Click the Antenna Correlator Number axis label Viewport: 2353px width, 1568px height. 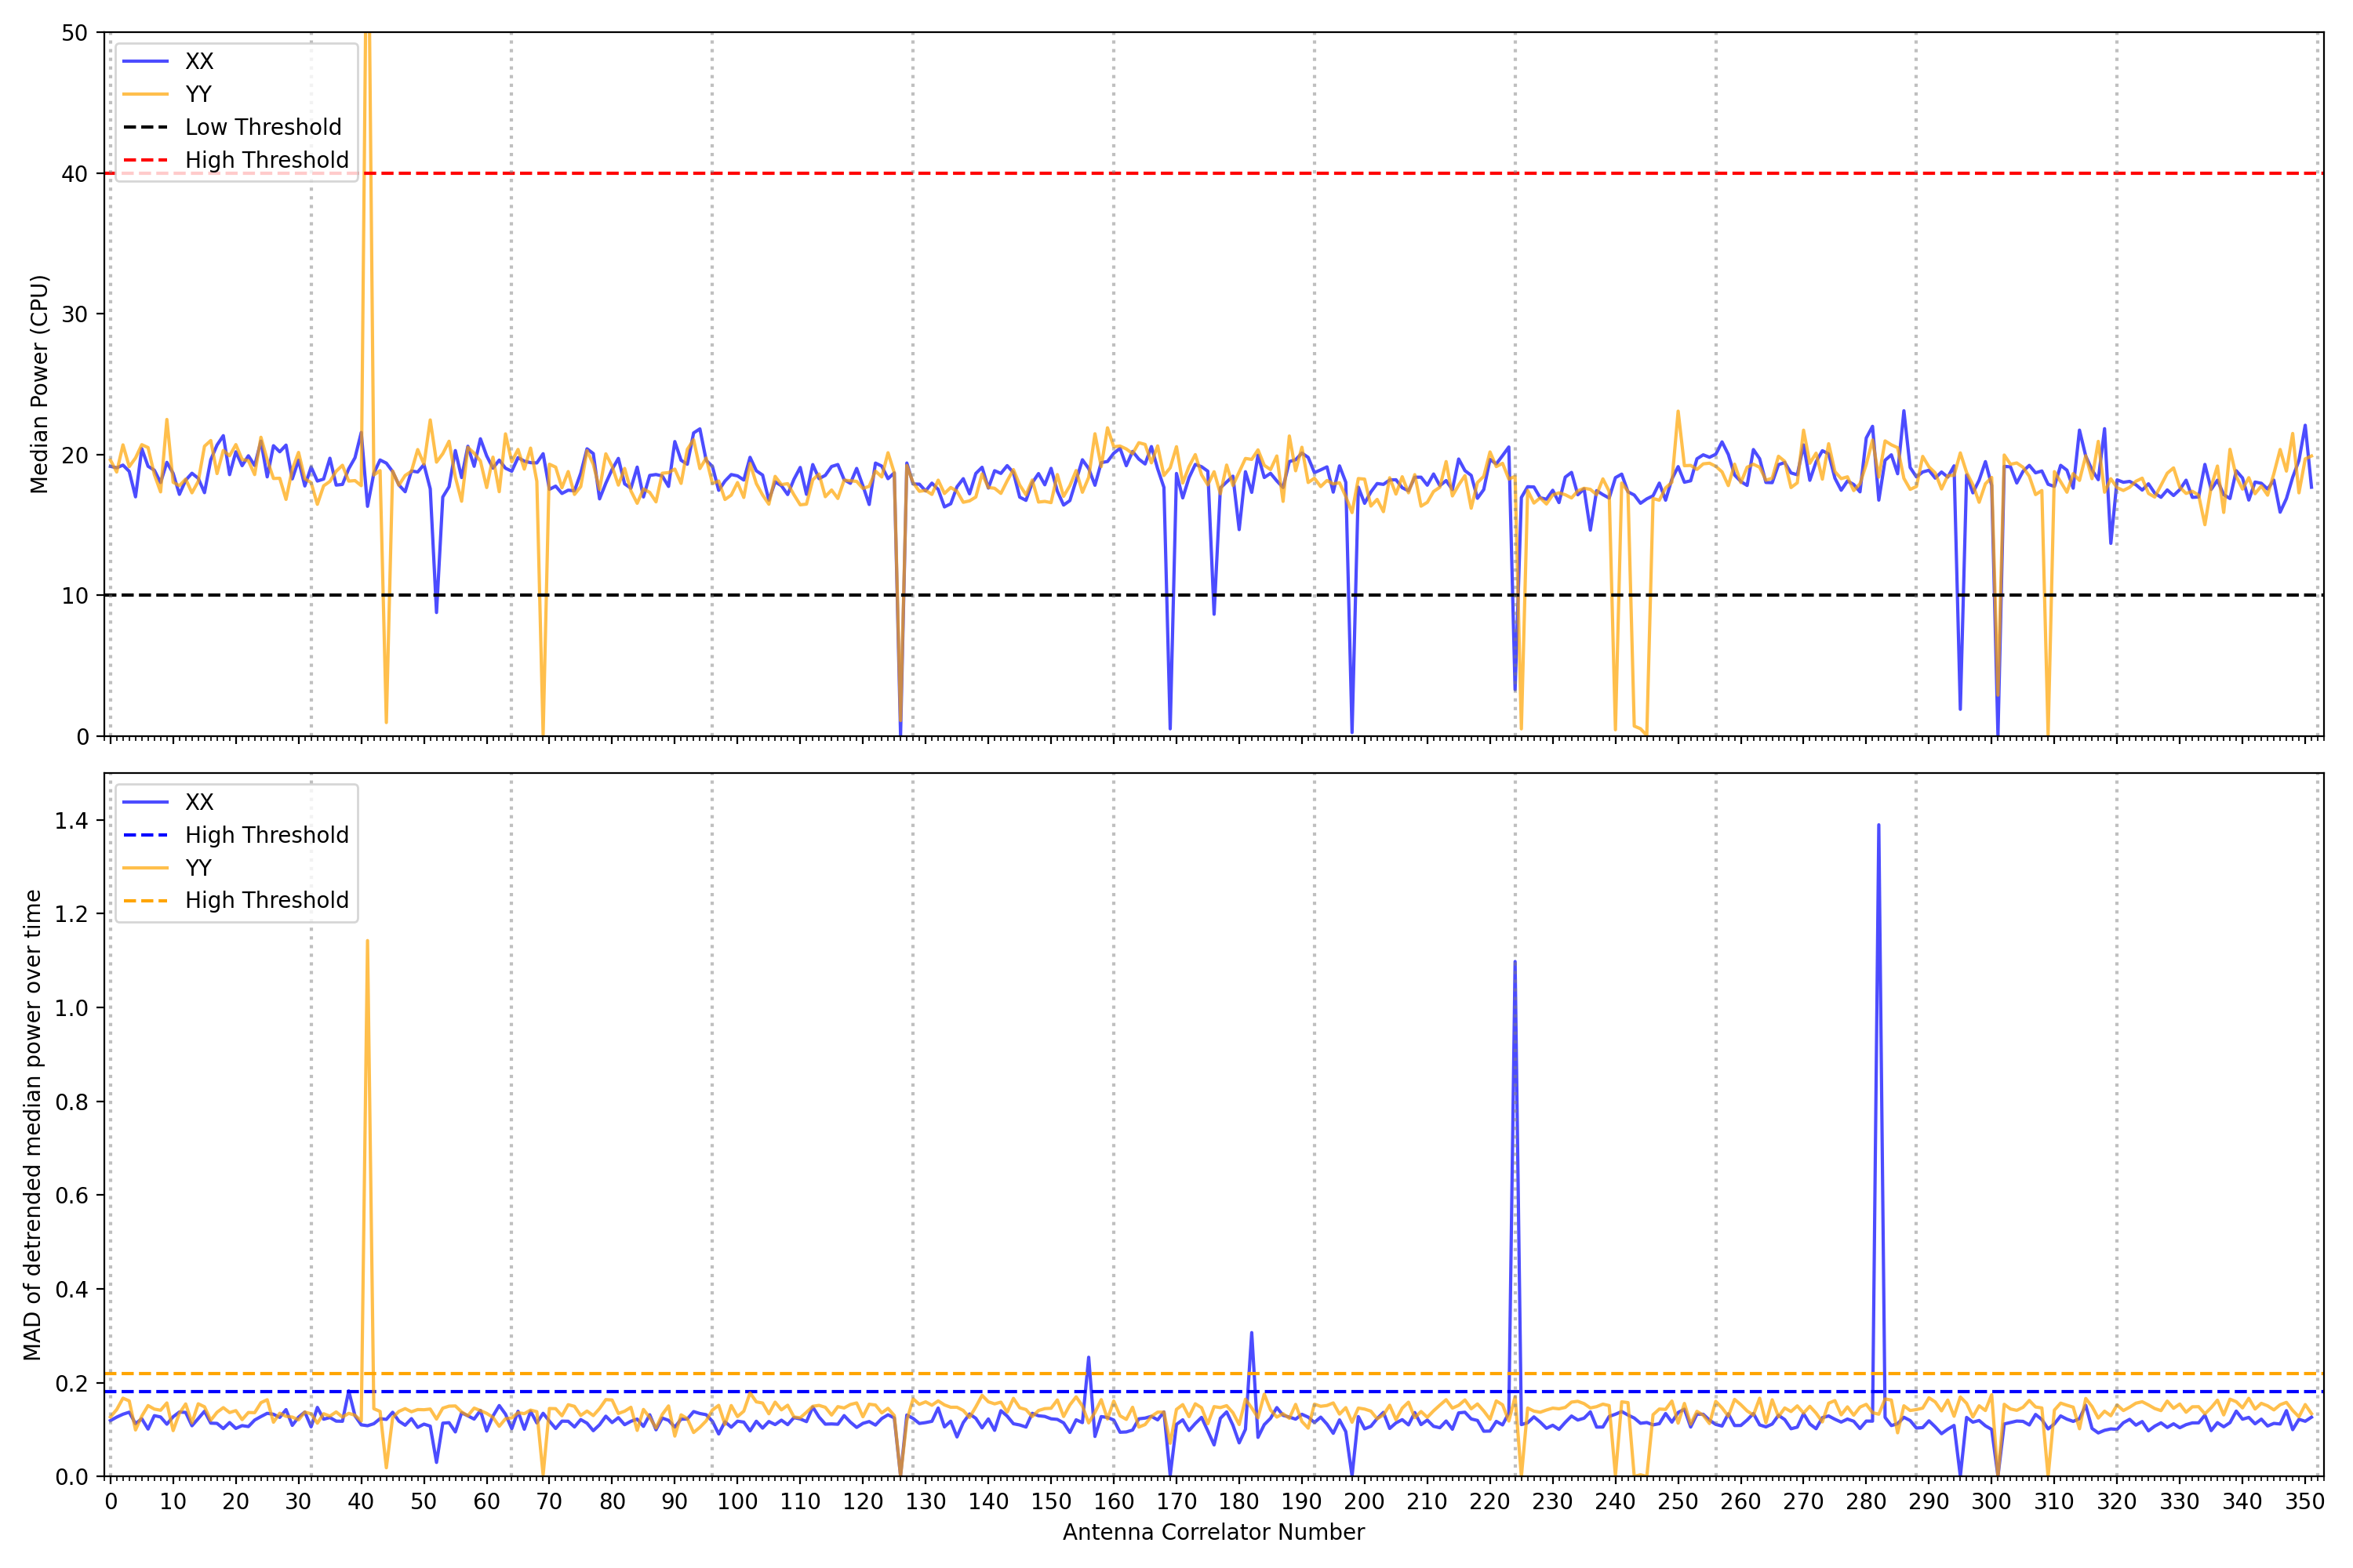pos(1213,1532)
